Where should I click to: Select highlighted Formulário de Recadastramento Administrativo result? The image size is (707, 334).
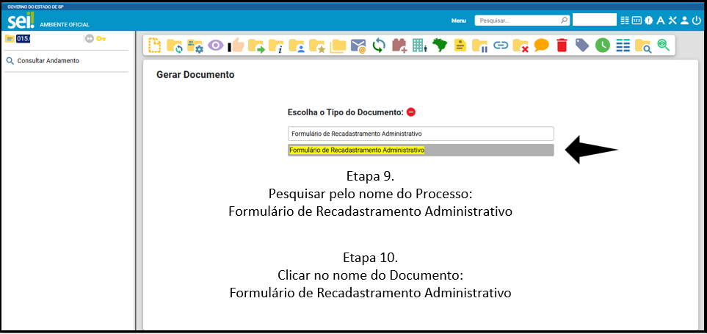(357, 150)
